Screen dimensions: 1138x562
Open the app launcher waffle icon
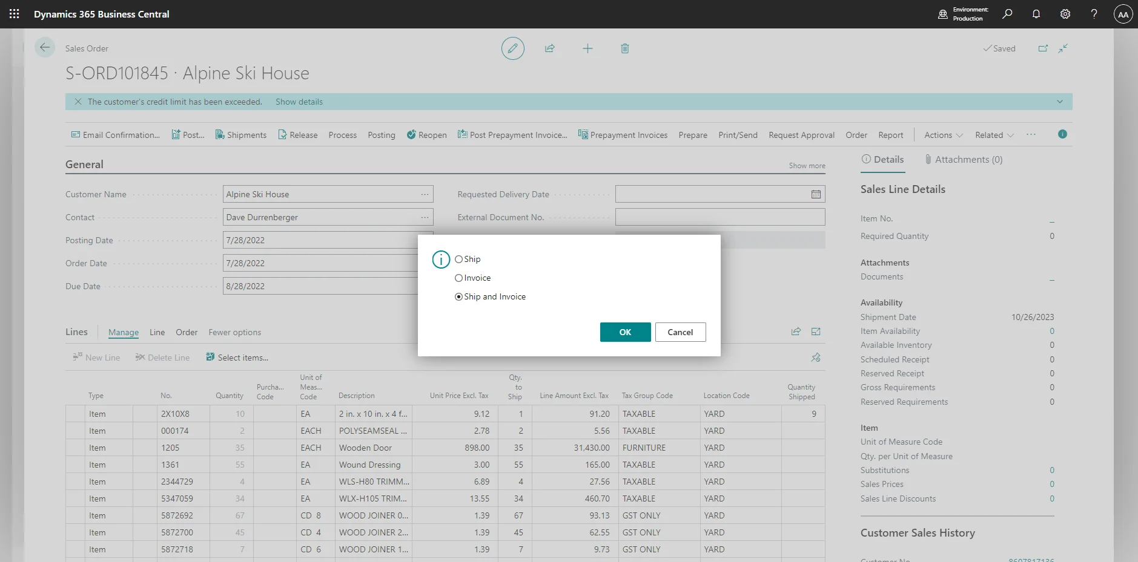pyautogui.click(x=14, y=14)
